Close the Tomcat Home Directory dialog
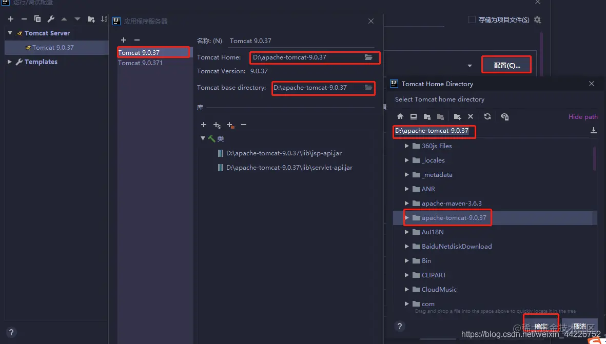Viewport: 606px width, 344px height. point(591,84)
